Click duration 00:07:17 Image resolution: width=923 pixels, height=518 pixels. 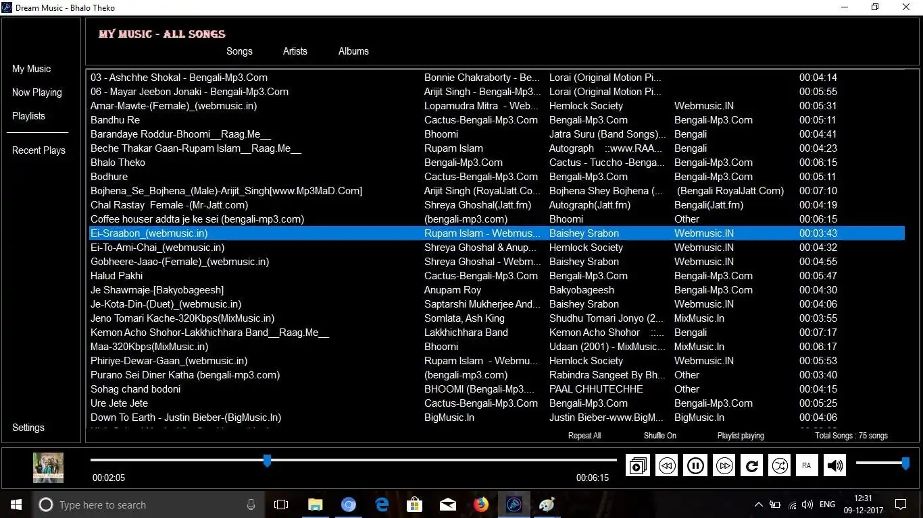pyautogui.click(x=818, y=333)
